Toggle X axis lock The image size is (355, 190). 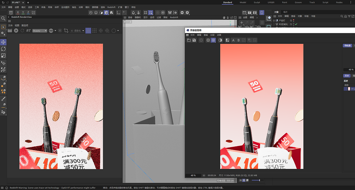[18, 12]
